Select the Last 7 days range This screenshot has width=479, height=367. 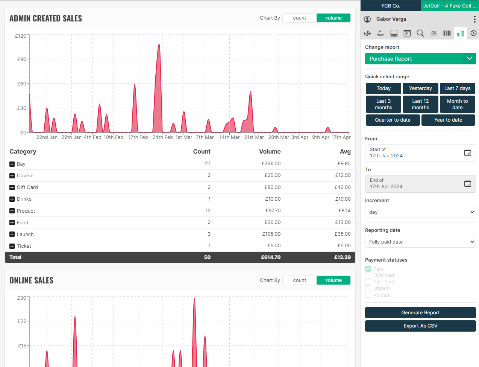[457, 88]
